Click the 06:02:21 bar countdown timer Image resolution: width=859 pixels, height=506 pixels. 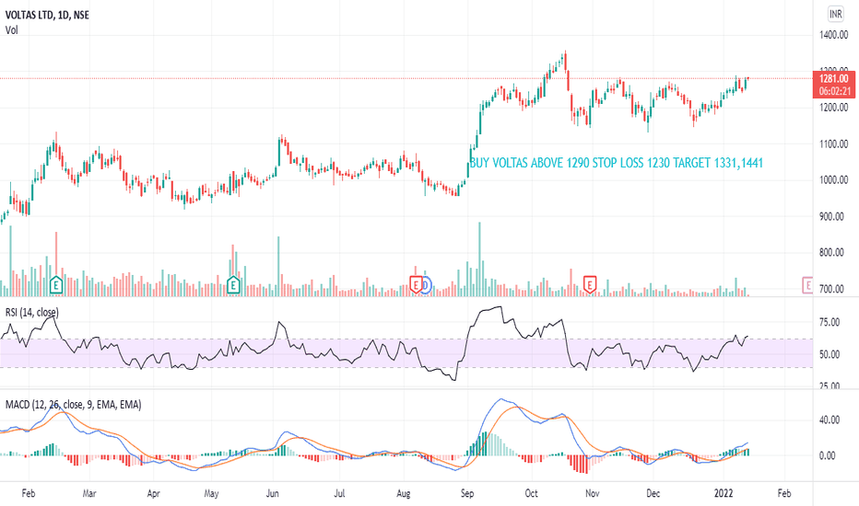pyautogui.click(x=834, y=91)
